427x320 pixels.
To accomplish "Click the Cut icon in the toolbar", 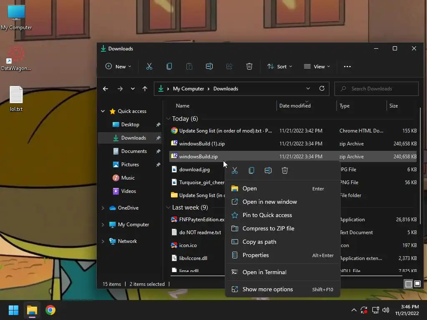I will (x=149, y=66).
